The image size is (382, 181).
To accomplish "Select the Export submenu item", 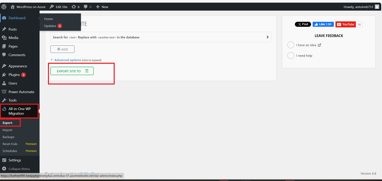I will click(7, 123).
